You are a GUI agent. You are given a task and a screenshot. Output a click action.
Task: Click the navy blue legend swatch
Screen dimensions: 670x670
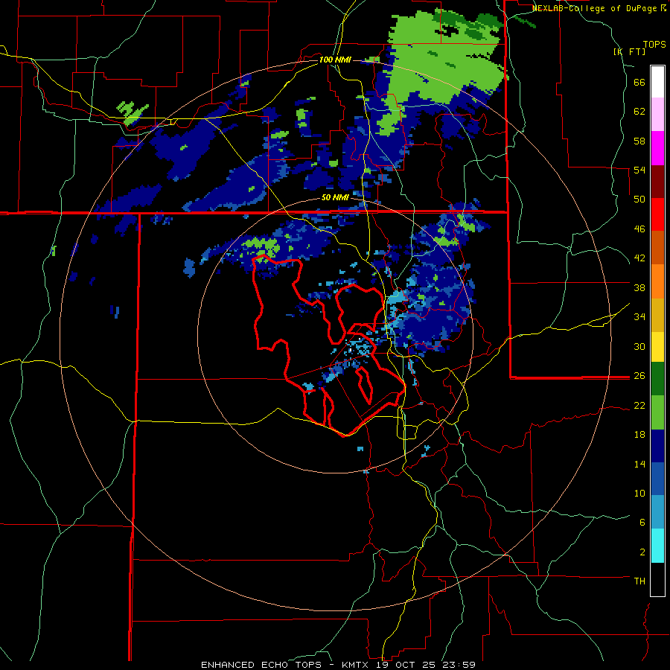pyautogui.click(x=657, y=446)
